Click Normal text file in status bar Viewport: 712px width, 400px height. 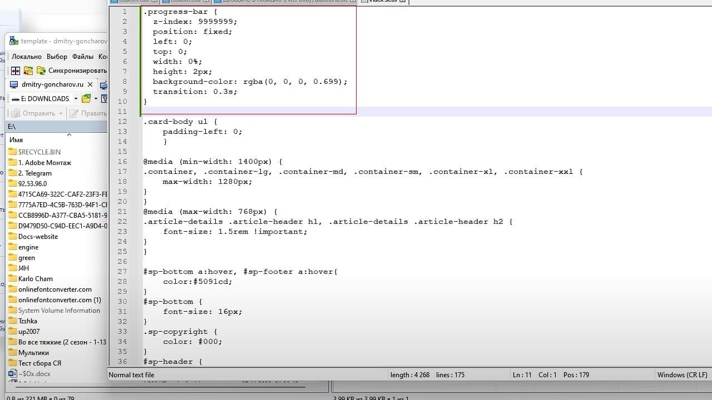(x=131, y=375)
